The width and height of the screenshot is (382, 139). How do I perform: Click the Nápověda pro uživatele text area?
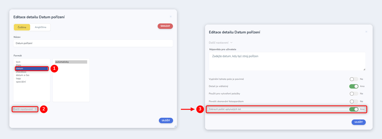tap(287, 61)
